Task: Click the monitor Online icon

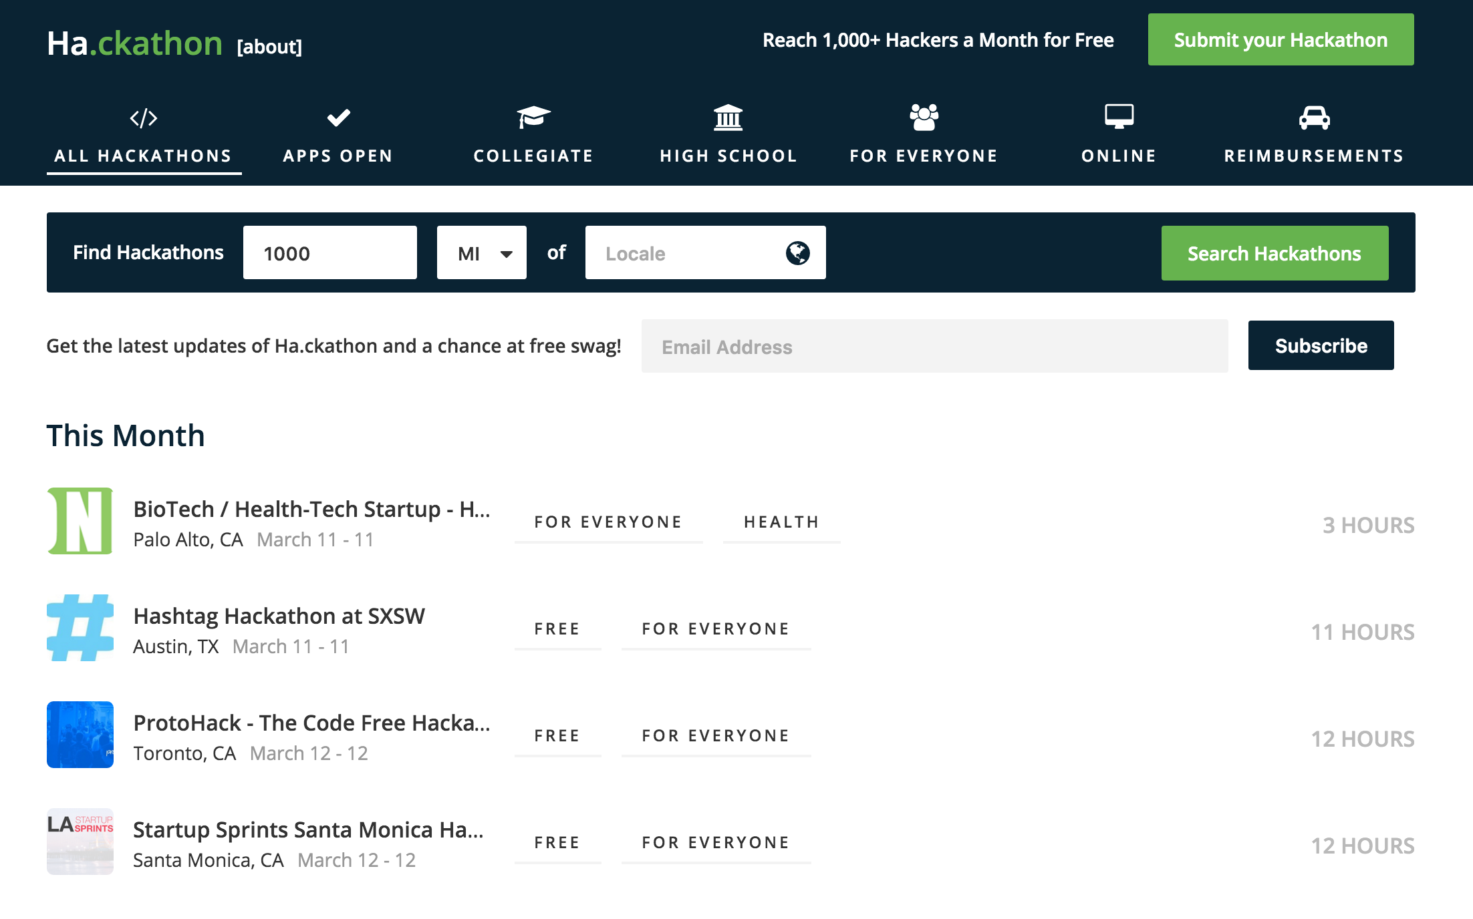Action: point(1119,117)
